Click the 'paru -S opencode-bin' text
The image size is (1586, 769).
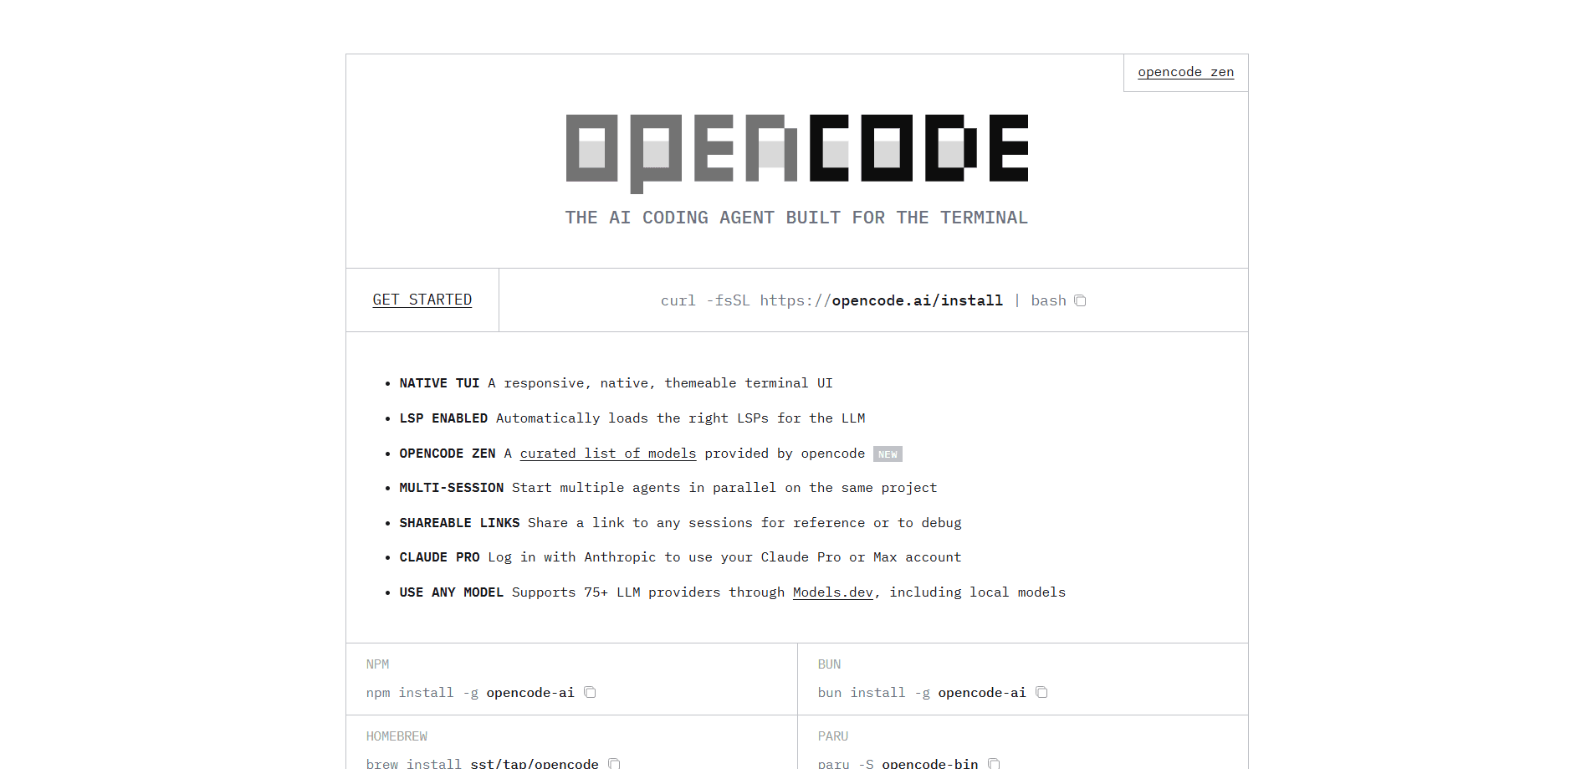[898, 763]
